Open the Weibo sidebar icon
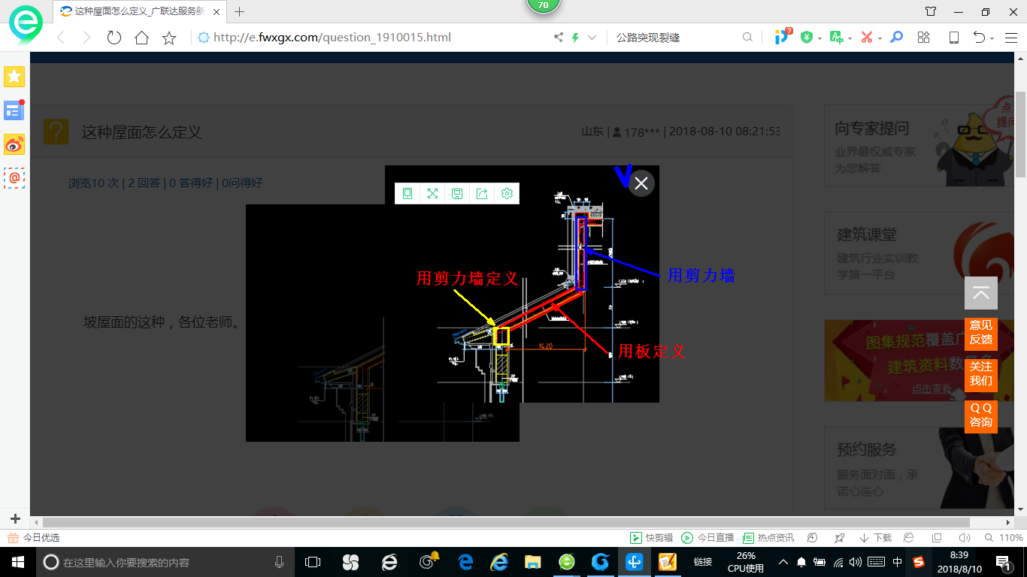The height and width of the screenshot is (577, 1027). point(14,144)
